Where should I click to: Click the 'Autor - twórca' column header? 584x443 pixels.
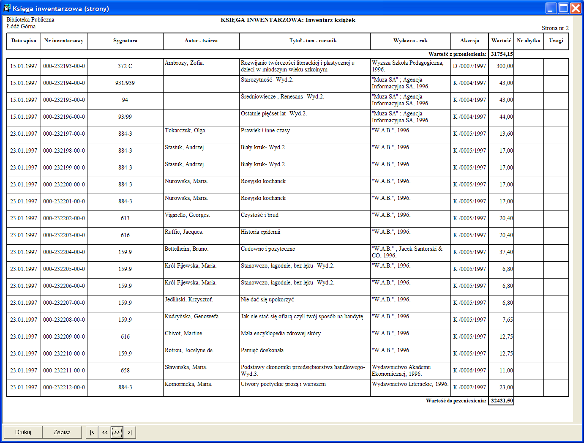click(x=201, y=41)
